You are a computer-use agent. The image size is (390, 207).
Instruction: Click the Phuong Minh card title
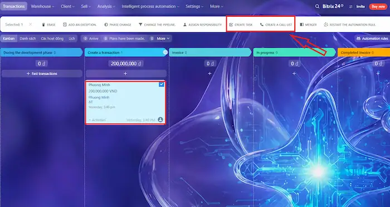click(x=99, y=85)
